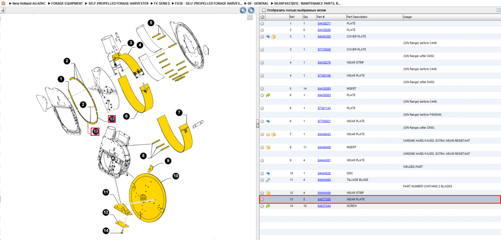Click the gray circle beside part 84438271
The width and height of the screenshot is (501, 240).
pos(262,24)
